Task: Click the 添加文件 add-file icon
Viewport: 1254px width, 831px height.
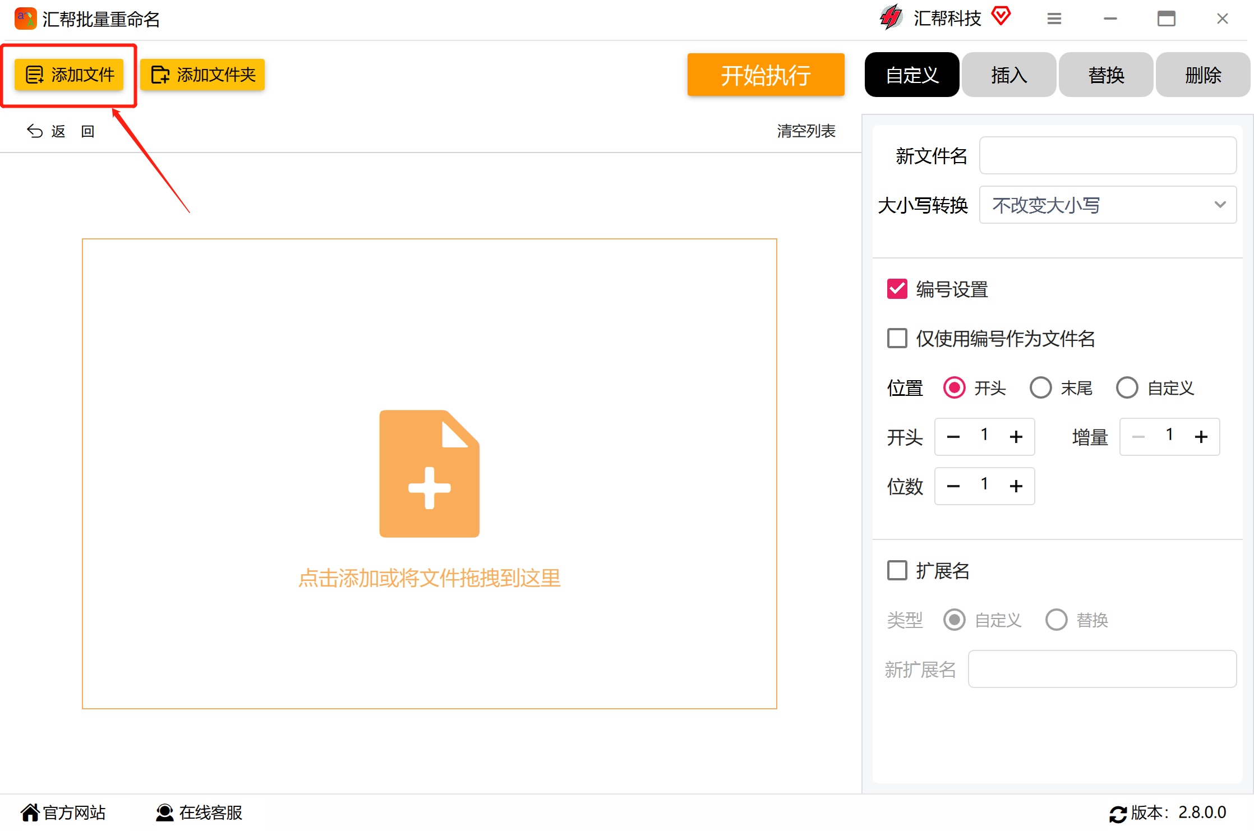Action: click(35, 75)
